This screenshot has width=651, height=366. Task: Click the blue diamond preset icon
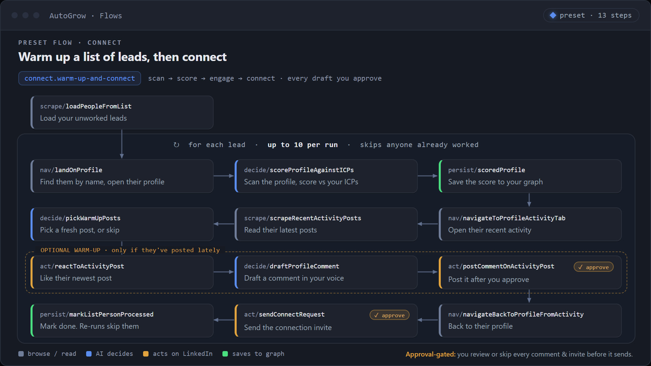point(553,15)
